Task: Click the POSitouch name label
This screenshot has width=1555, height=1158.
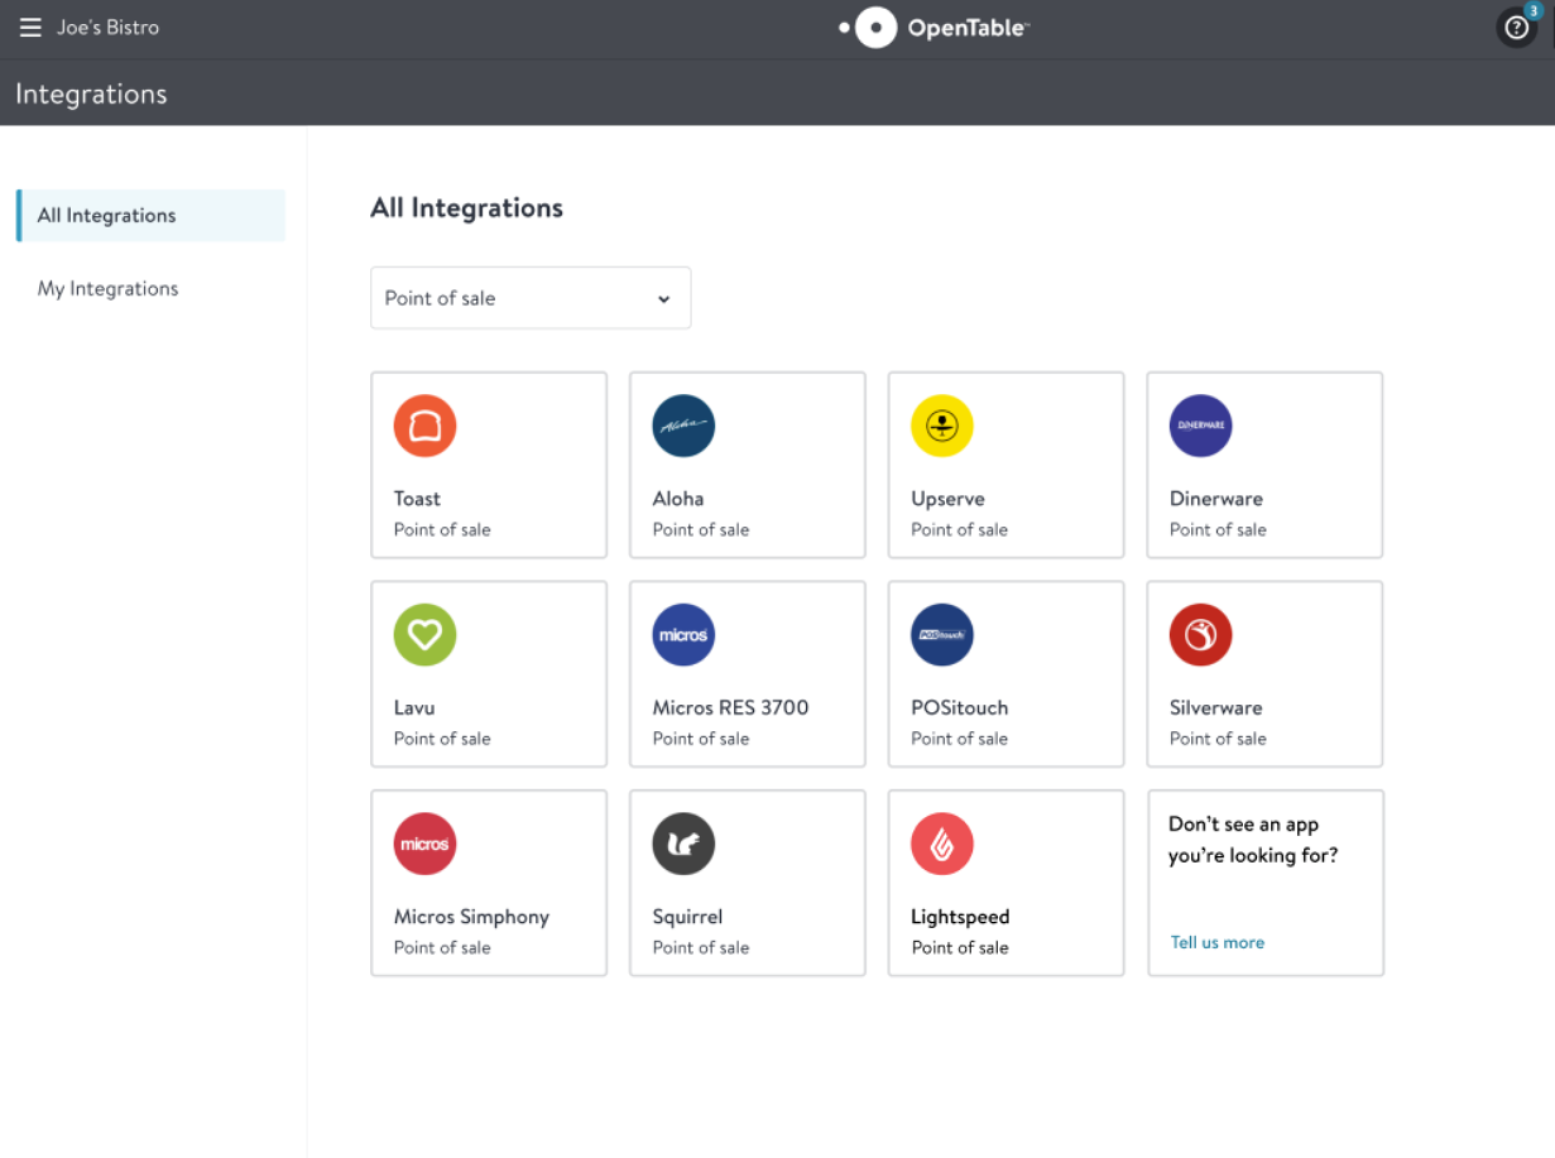Action: click(x=959, y=707)
